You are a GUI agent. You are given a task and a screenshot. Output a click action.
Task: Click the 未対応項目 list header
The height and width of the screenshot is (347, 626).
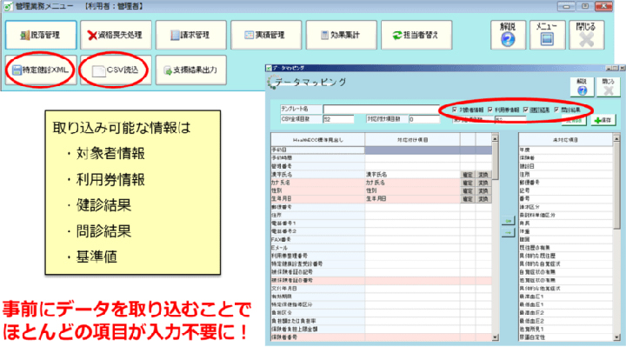(x=565, y=140)
